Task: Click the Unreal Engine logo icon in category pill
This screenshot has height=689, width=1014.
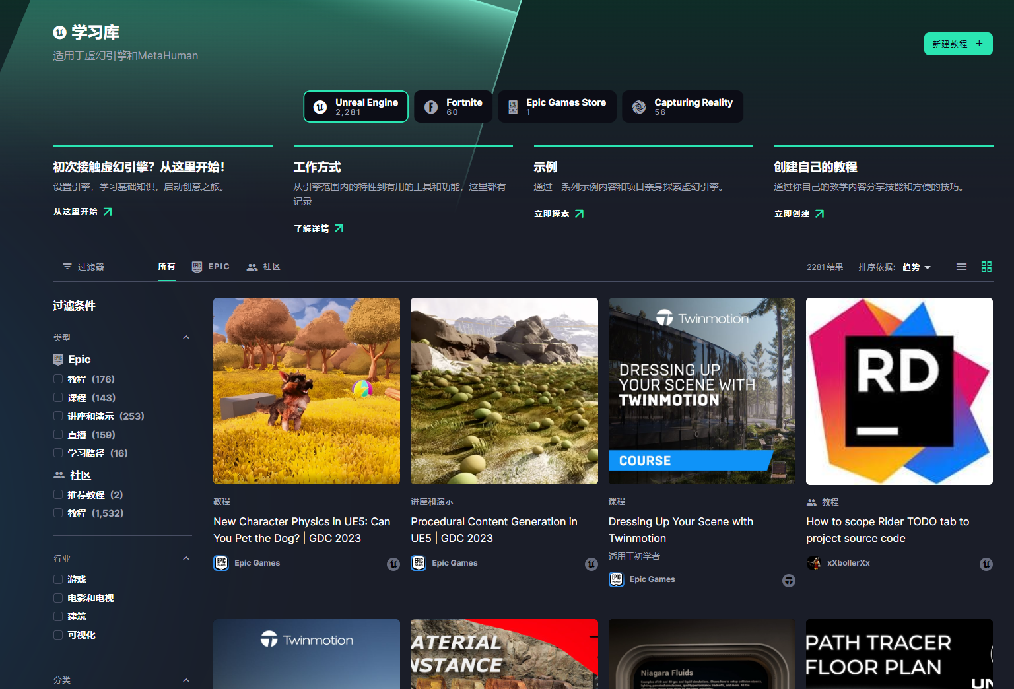Action: coord(320,107)
